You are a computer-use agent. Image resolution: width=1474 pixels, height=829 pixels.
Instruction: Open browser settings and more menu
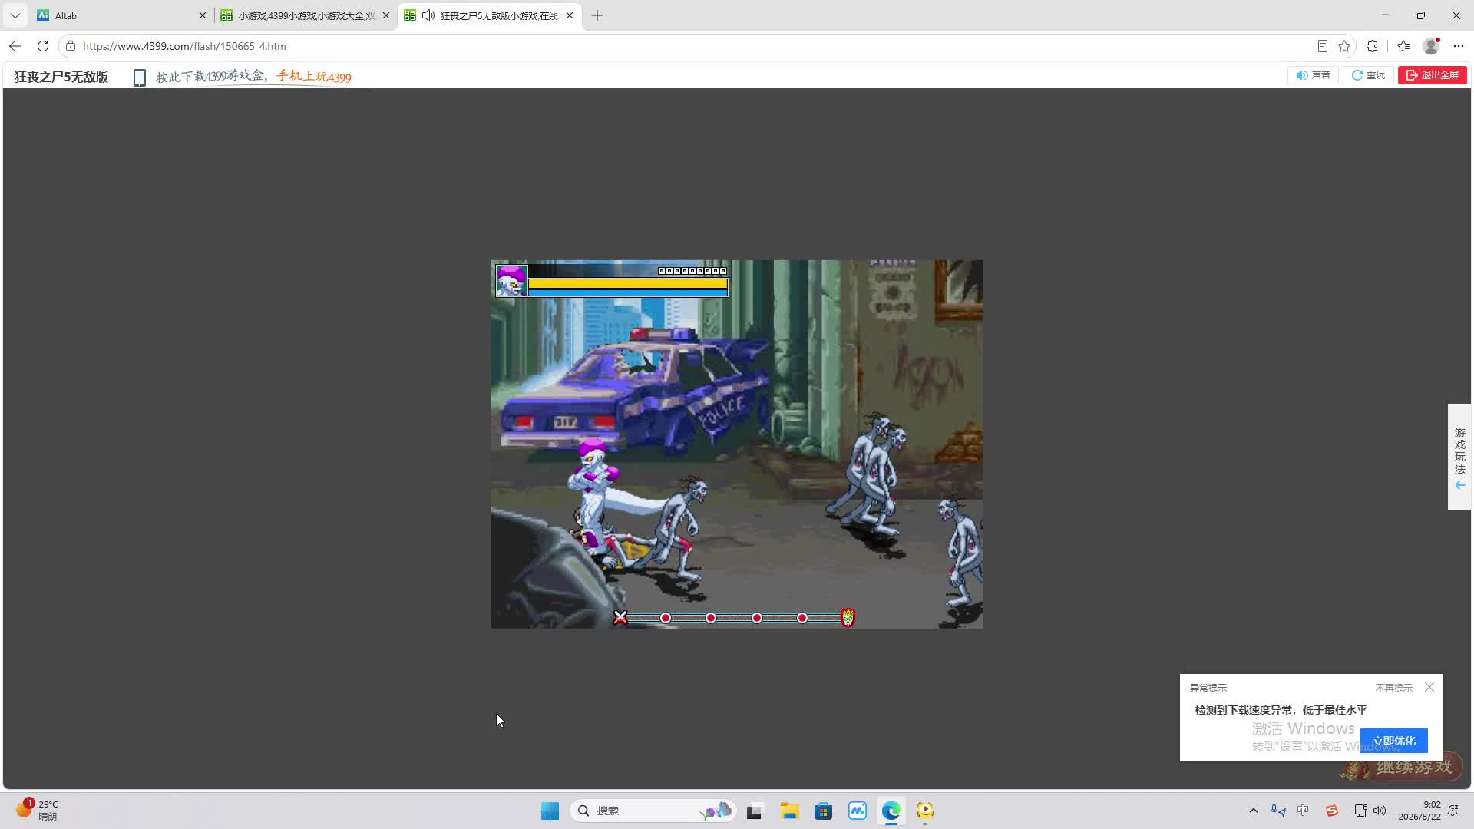coord(1459,46)
